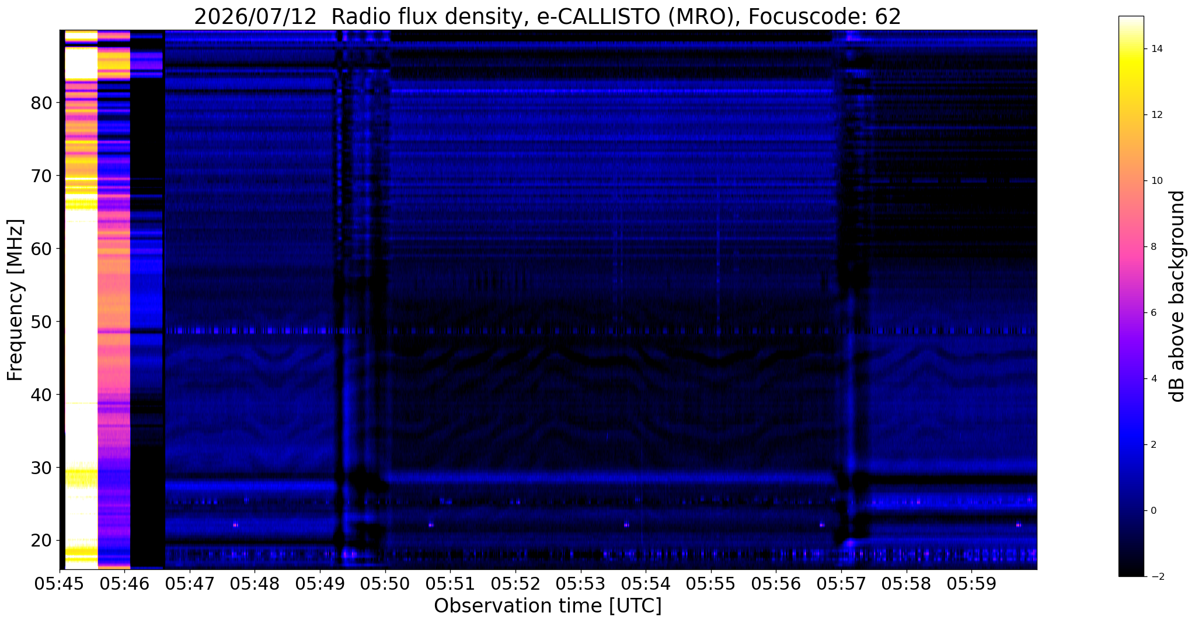Click the 20 MHz frequency tick label
This screenshot has width=1195, height=623.
pos(41,540)
